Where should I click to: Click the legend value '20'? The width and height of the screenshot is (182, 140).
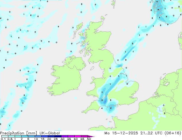[49, 139]
